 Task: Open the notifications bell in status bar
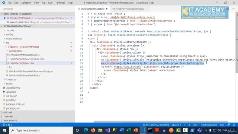234,125
